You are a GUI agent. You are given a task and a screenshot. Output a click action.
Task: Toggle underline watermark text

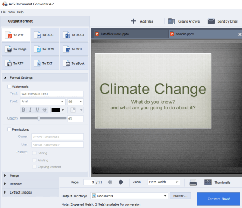[37, 109]
